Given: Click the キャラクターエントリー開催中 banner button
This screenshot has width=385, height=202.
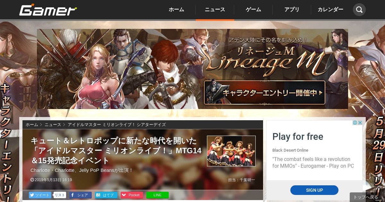Looking at the screenshot, I should coord(265,92).
